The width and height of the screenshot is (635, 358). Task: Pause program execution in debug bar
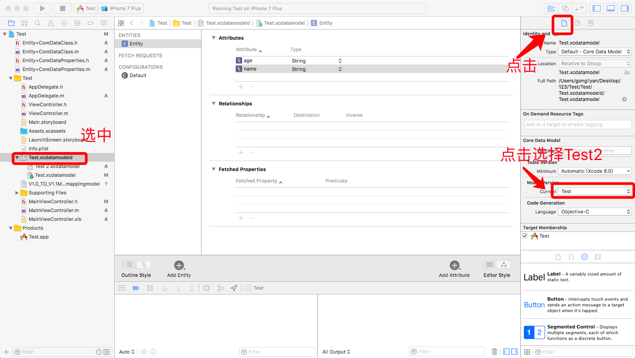[x=150, y=288]
